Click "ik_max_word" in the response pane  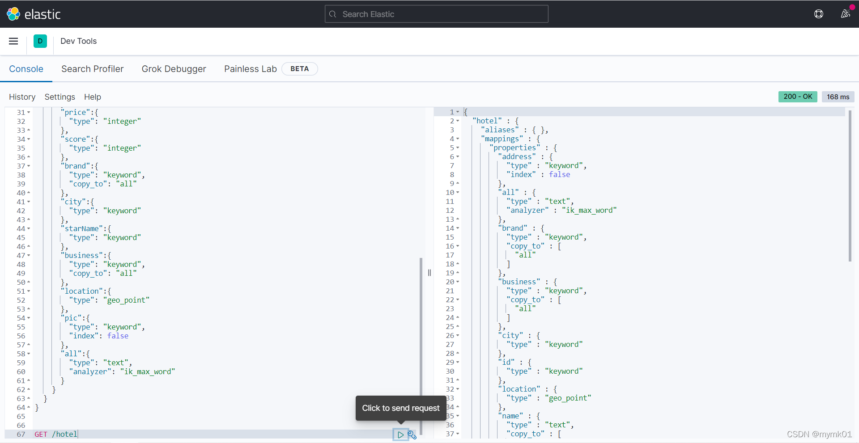point(589,211)
